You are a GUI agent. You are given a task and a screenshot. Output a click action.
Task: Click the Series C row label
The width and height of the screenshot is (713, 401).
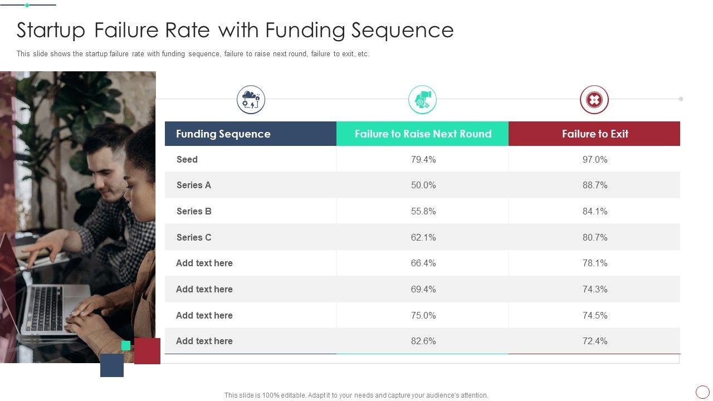(x=194, y=237)
